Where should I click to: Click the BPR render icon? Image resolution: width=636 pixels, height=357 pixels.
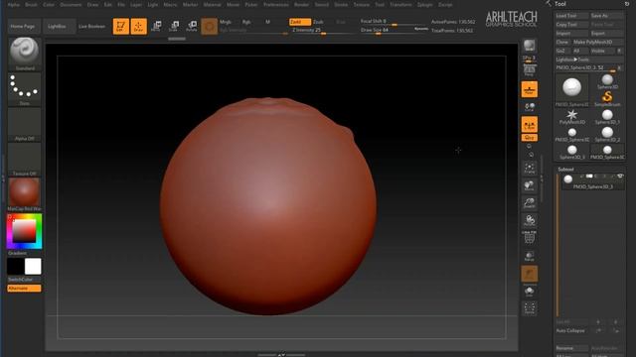(530, 46)
